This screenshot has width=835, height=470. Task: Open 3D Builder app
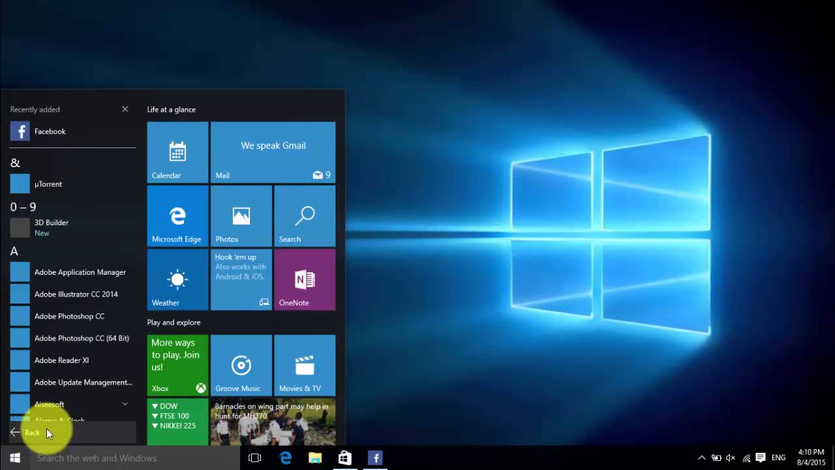(72, 228)
